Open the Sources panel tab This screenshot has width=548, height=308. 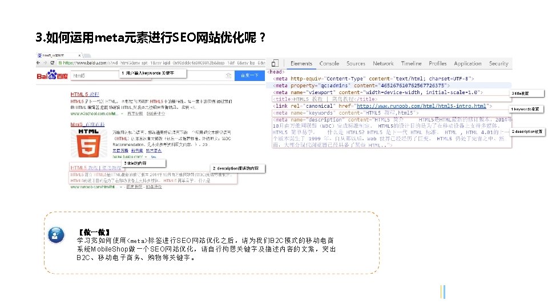coord(356,63)
